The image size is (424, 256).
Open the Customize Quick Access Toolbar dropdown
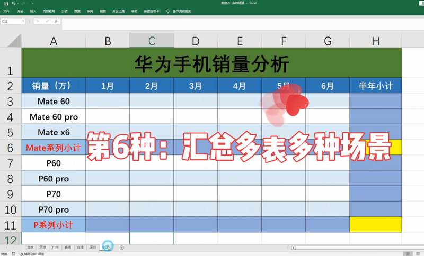point(33,4)
